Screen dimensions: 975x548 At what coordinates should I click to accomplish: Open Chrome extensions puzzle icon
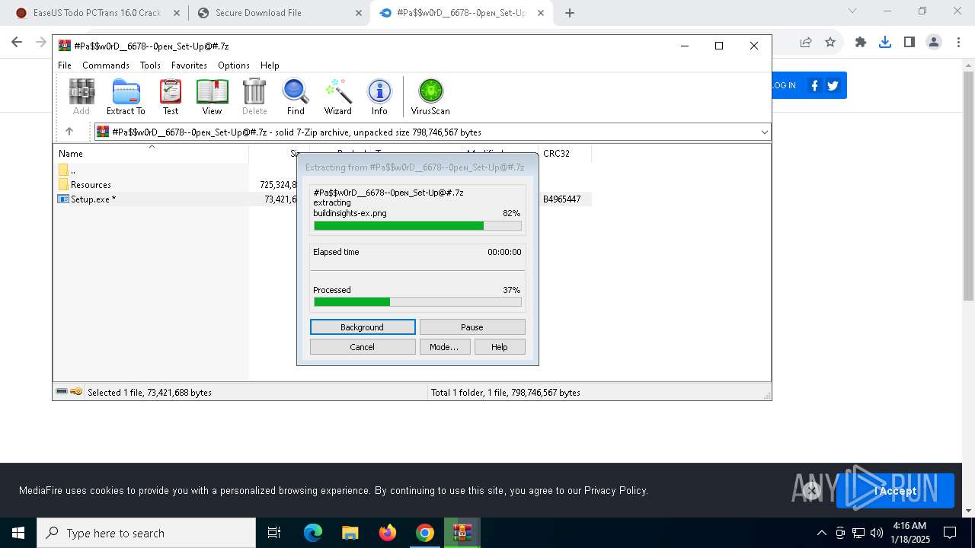click(861, 42)
